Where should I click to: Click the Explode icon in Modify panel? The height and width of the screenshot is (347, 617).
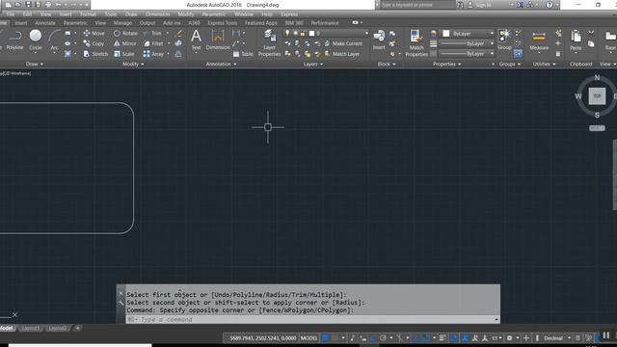click(x=178, y=43)
